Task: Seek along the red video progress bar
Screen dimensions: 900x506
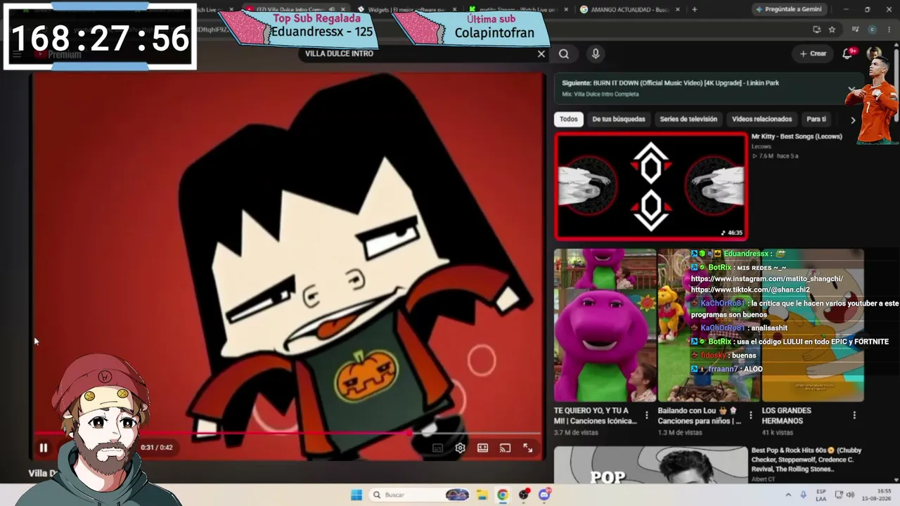Action: point(287,434)
